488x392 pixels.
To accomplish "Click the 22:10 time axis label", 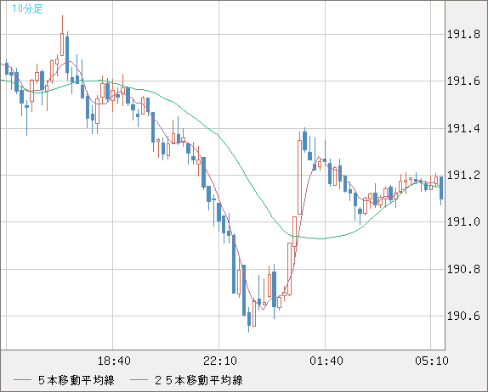I will [x=220, y=361].
